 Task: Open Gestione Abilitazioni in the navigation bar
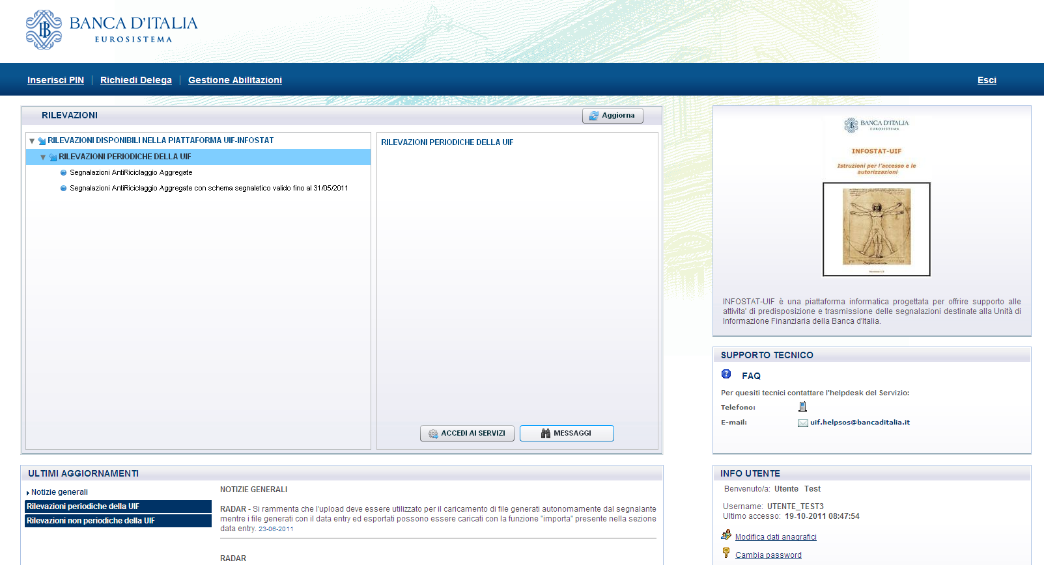coord(235,80)
